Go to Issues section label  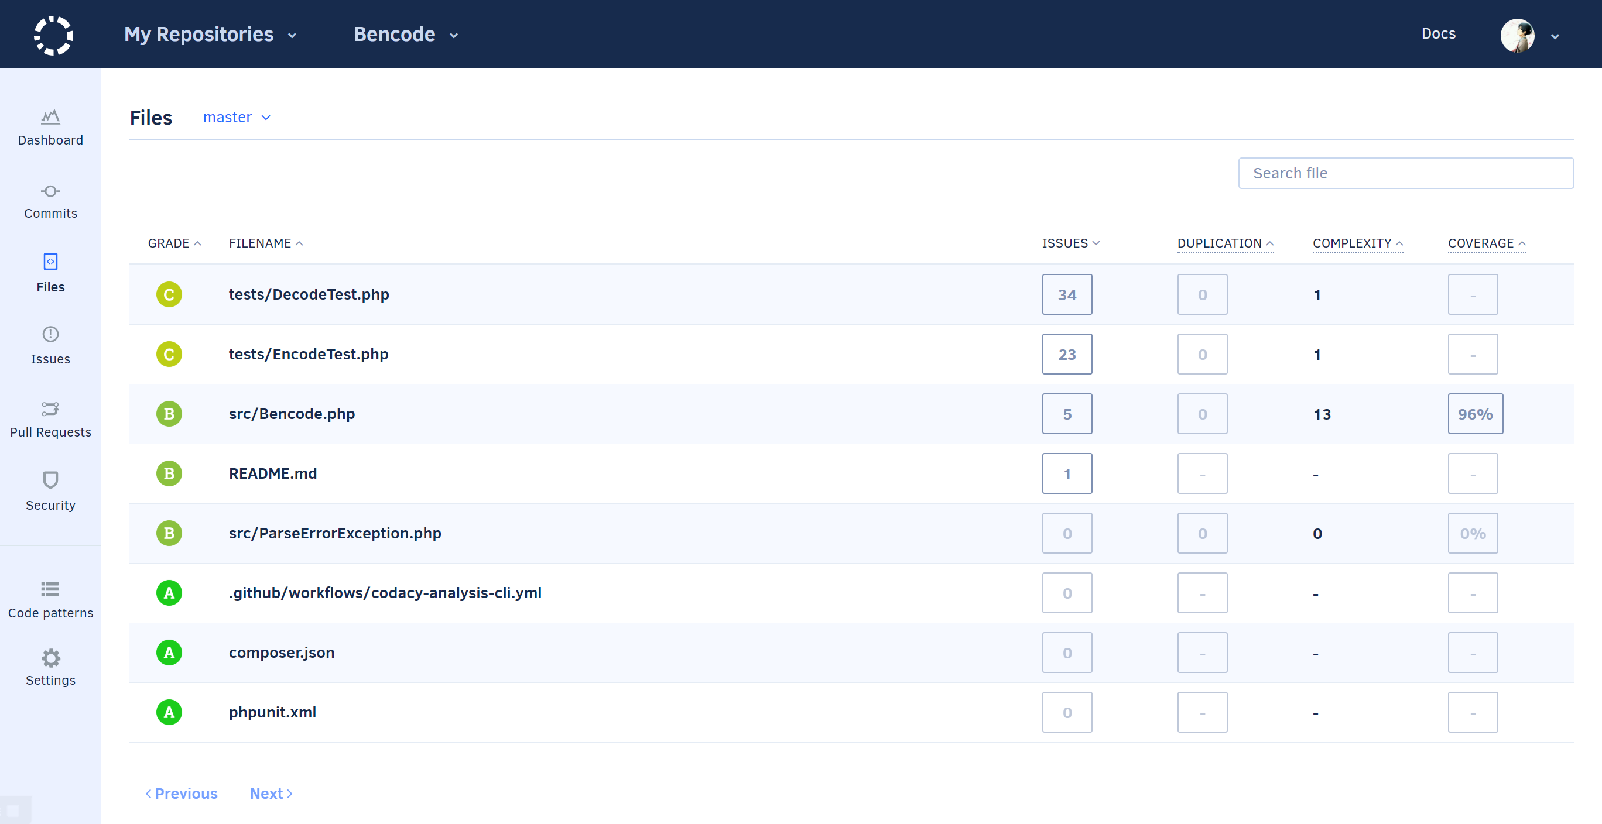(50, 359)
